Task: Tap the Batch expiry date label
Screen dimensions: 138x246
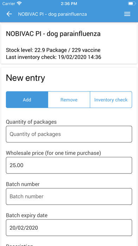Action: pyautogui.click(x=26, y=215)
